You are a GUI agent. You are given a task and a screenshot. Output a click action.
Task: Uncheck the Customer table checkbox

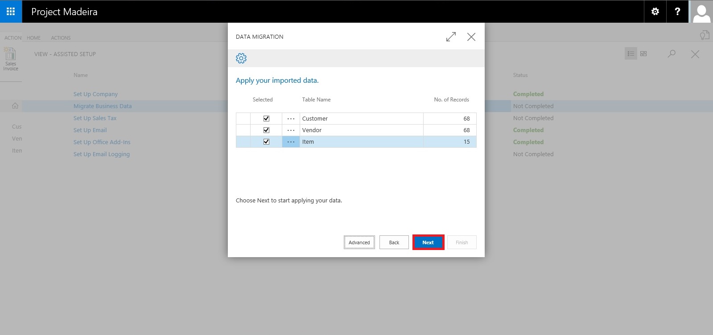point(266,119)
